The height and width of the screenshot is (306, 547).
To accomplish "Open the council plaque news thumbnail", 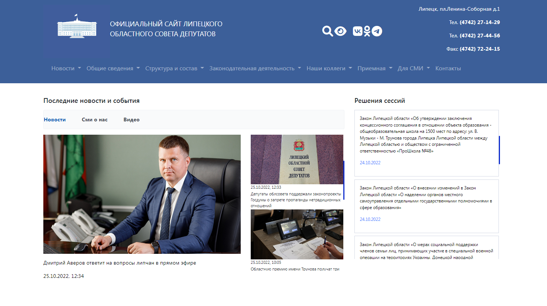I will tap(297, 159).
